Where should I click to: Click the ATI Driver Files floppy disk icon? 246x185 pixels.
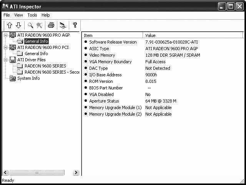click(x=13, y=60)
